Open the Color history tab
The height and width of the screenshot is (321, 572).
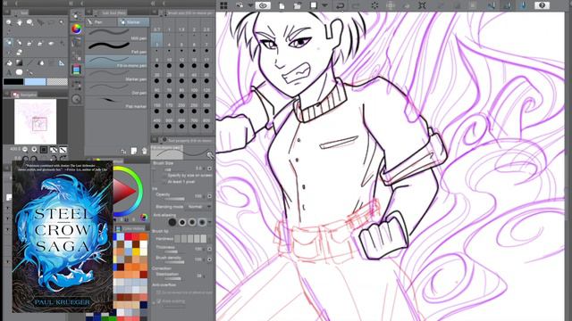(x=131, y=228)
